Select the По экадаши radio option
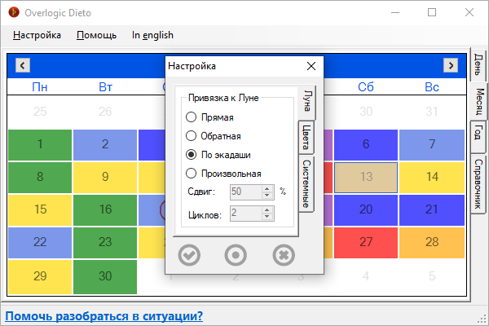The image size is (489, 326). click(218, 155)
